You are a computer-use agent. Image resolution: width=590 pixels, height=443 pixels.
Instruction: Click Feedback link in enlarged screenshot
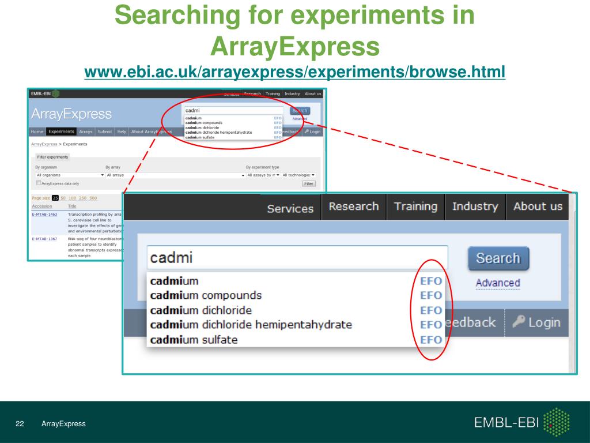click(470, 322)
